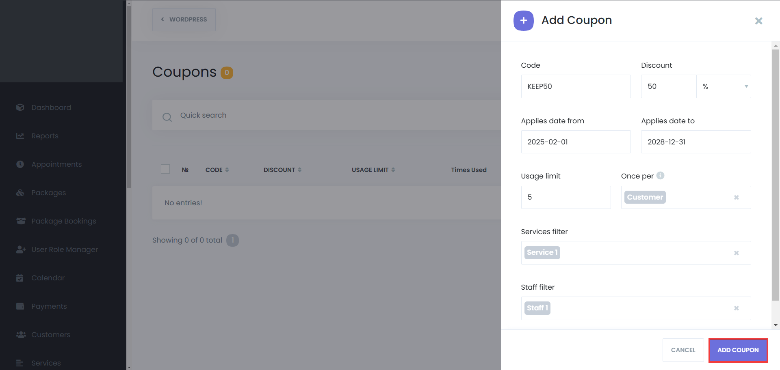780x370 pixels.
Task: Click the Add Coupon panel vertical scrollbar
Action: pyautogui.click(x=776, y=174)
